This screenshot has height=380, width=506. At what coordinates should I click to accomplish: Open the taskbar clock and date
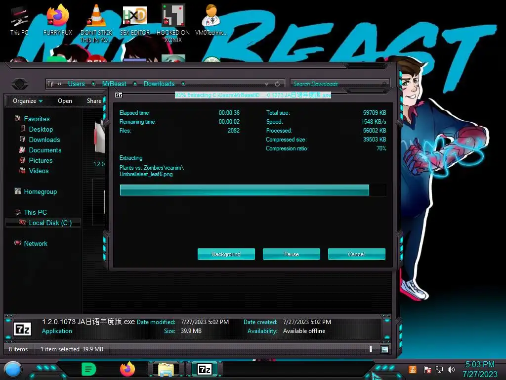click(480, 369)
